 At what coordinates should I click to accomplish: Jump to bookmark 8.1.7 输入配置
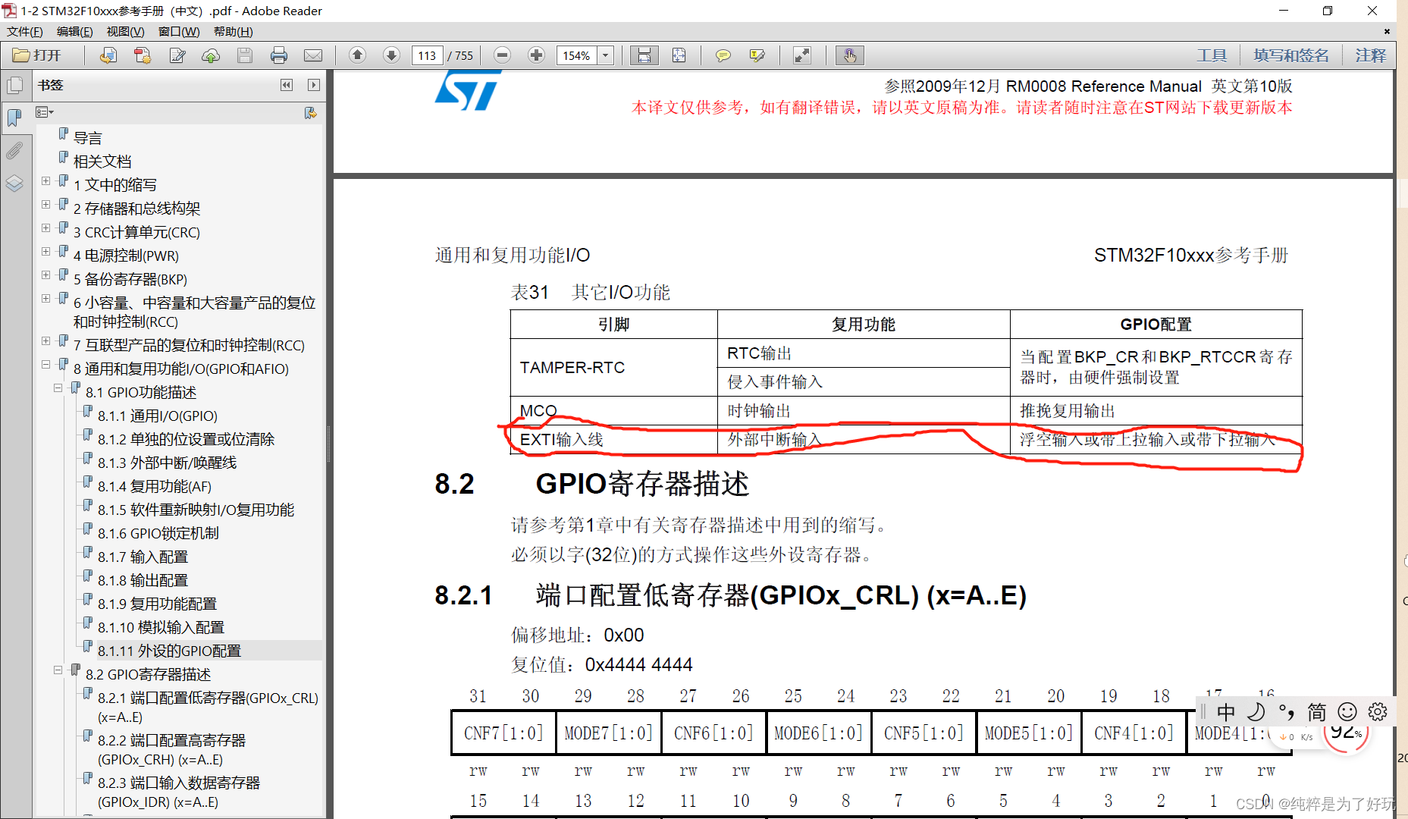coord(143,557)
